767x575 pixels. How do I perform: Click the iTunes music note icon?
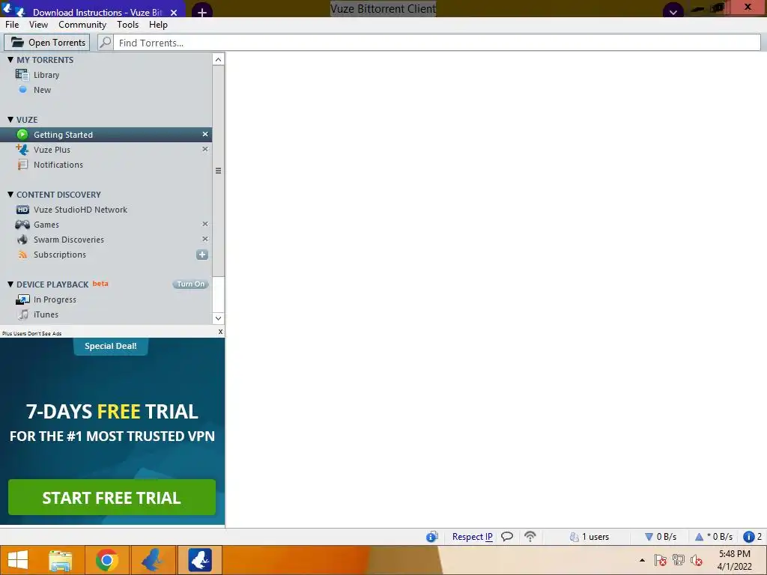click(x=23, y=314)
